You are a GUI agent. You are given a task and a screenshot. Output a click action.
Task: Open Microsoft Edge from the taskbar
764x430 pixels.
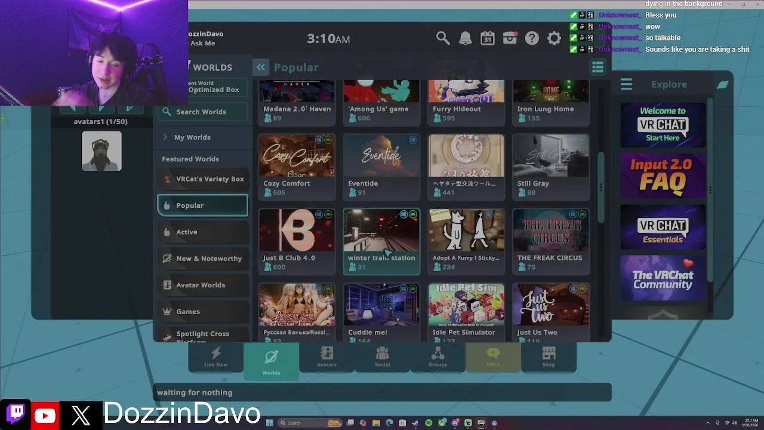389,423
